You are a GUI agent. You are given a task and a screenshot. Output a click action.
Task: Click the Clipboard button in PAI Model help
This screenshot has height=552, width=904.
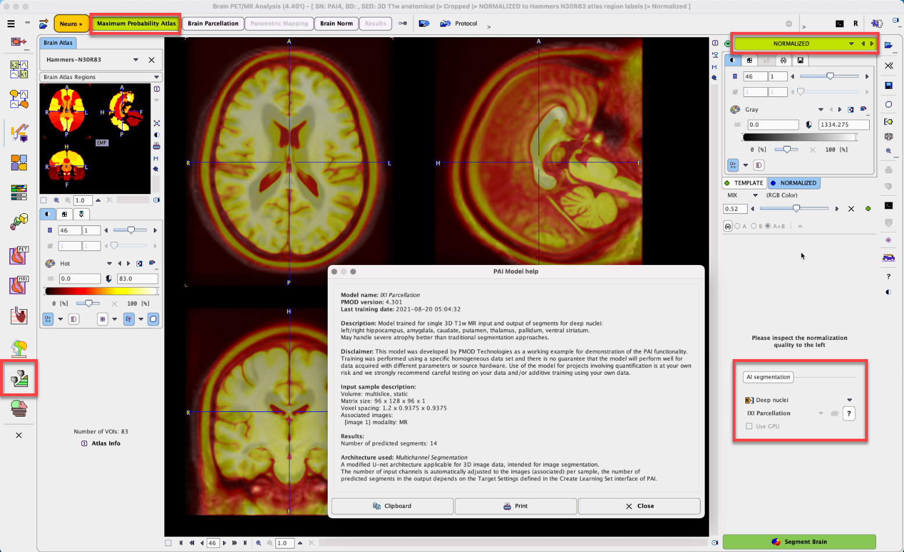click(392, 506)
